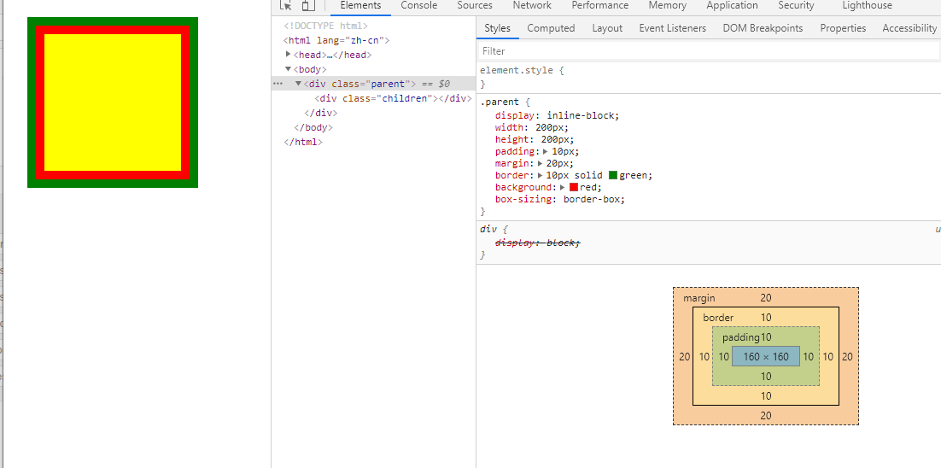Expand the head element node
This screenshot has height=468, width=941.
[289, 55]
